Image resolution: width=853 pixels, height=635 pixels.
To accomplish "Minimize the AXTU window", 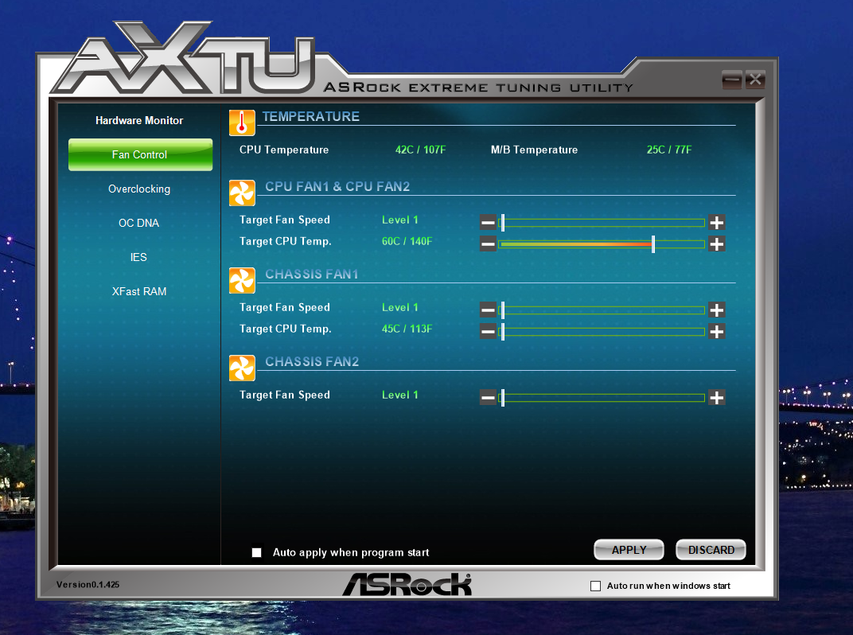I will click(732, 80).
